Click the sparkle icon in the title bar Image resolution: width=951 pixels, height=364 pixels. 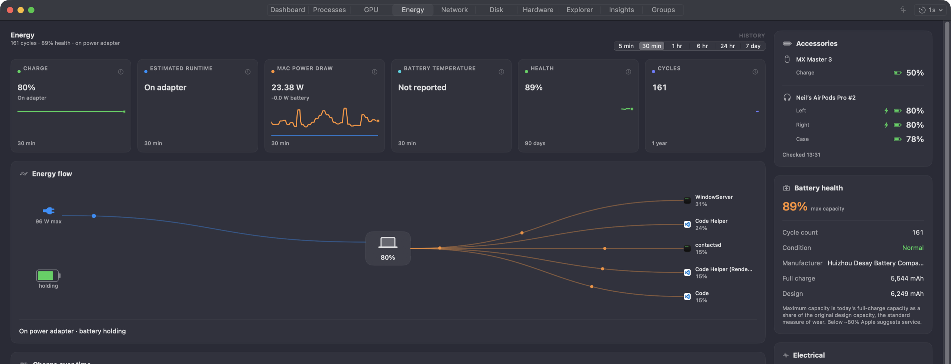(903, 10)
